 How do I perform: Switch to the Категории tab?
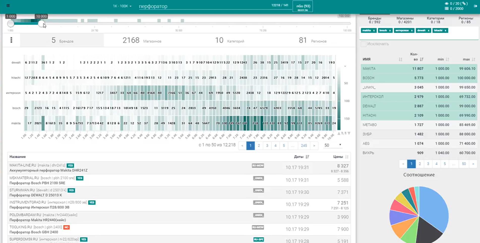[x=435, y=20]
